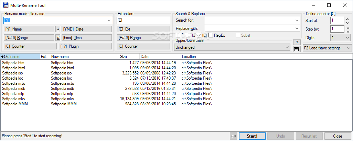Click the New name column header

coord(84,57)
